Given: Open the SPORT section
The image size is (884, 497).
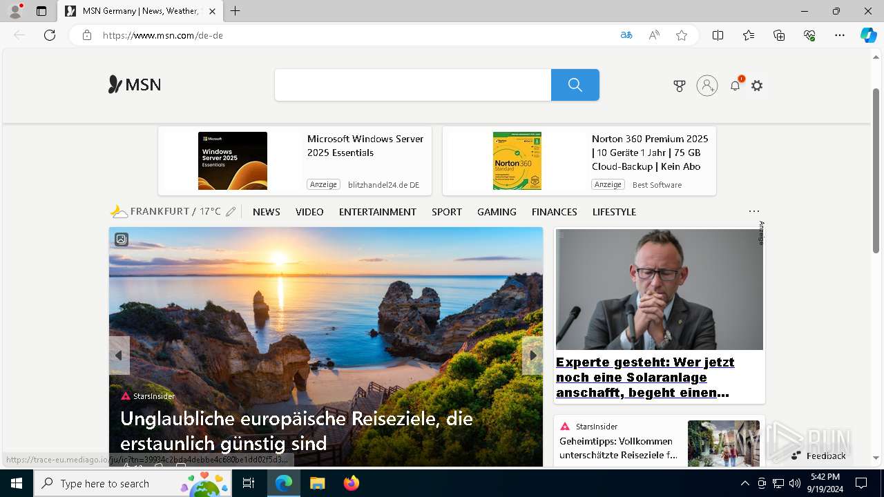Looking at the screenshot, I should pyautogui.click(x=447, y=212).
